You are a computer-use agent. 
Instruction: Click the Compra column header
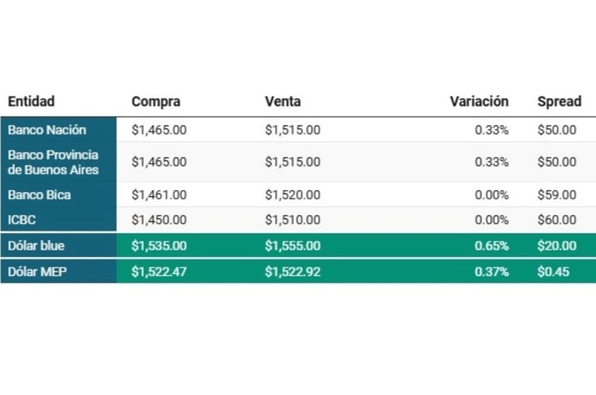[156, 102]
